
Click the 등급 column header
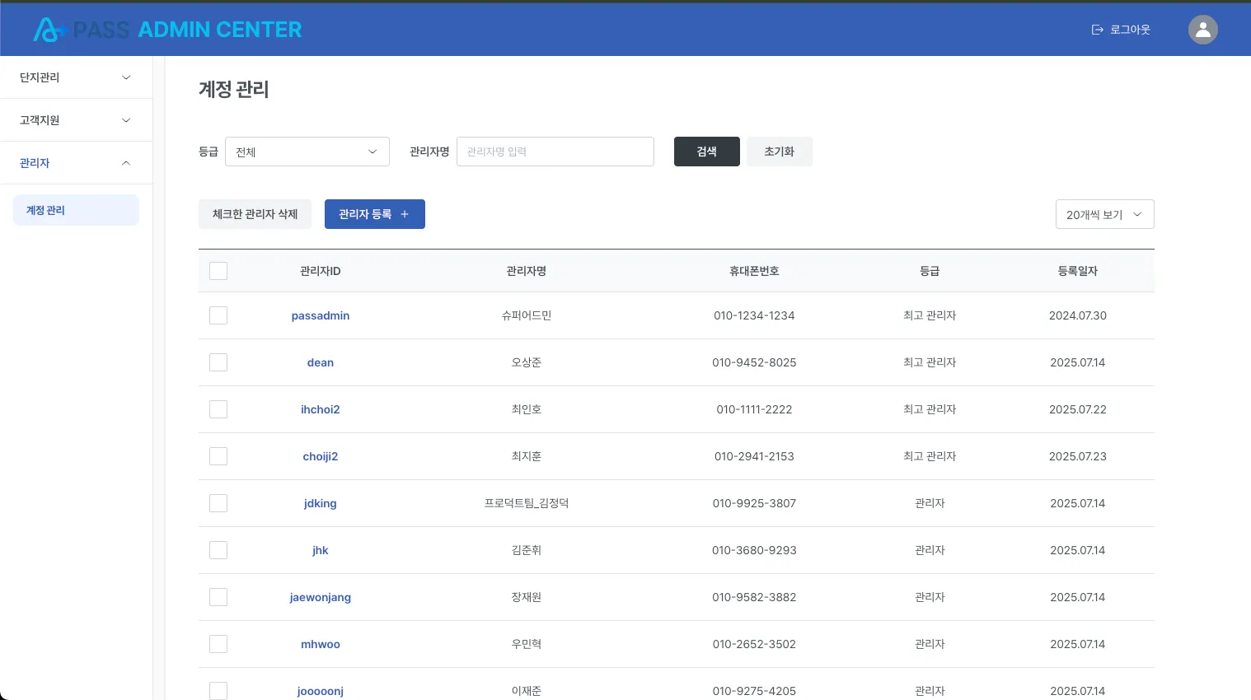pos(930,271)
